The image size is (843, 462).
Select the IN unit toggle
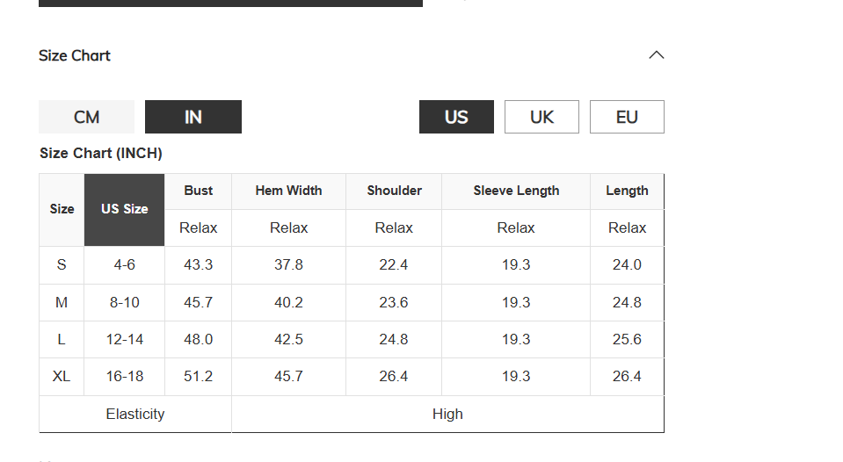point(193,117)
